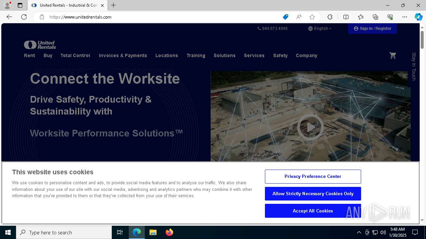Launch Firefox from taskbar

pyautogui.click(x=169, y=232)
